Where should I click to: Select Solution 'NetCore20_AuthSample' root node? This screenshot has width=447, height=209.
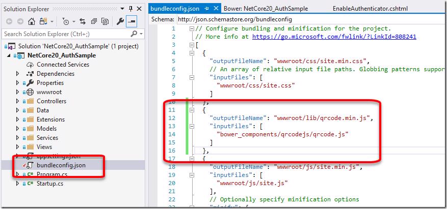point(78,46)
